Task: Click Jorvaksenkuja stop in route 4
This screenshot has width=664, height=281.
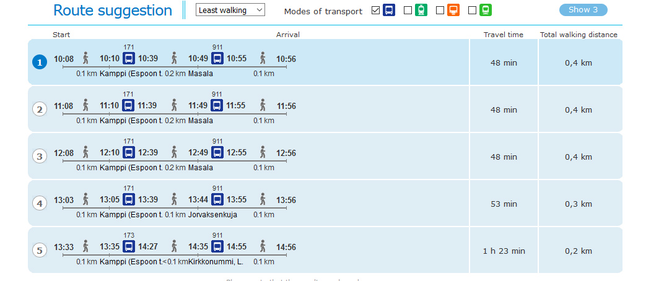Action: (x=212, y=215)
